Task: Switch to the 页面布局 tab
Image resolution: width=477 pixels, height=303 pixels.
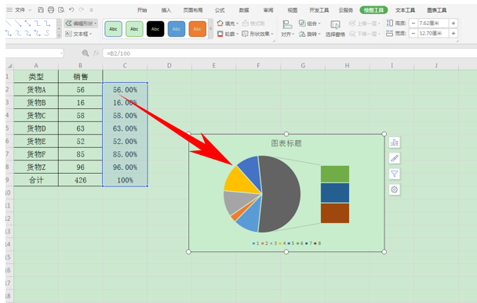Action: pos(193,10)
